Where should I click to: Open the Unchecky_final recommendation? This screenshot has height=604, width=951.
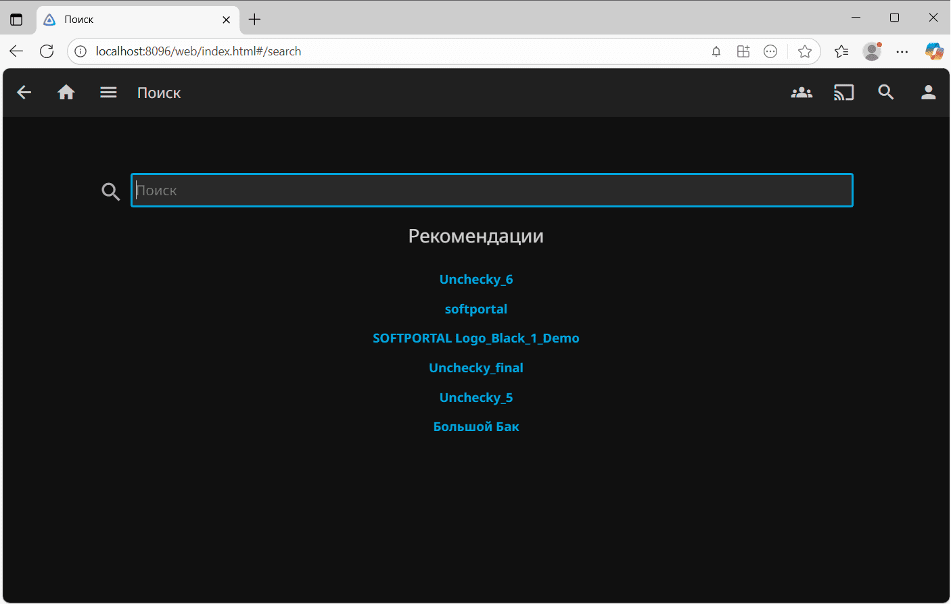476,368
